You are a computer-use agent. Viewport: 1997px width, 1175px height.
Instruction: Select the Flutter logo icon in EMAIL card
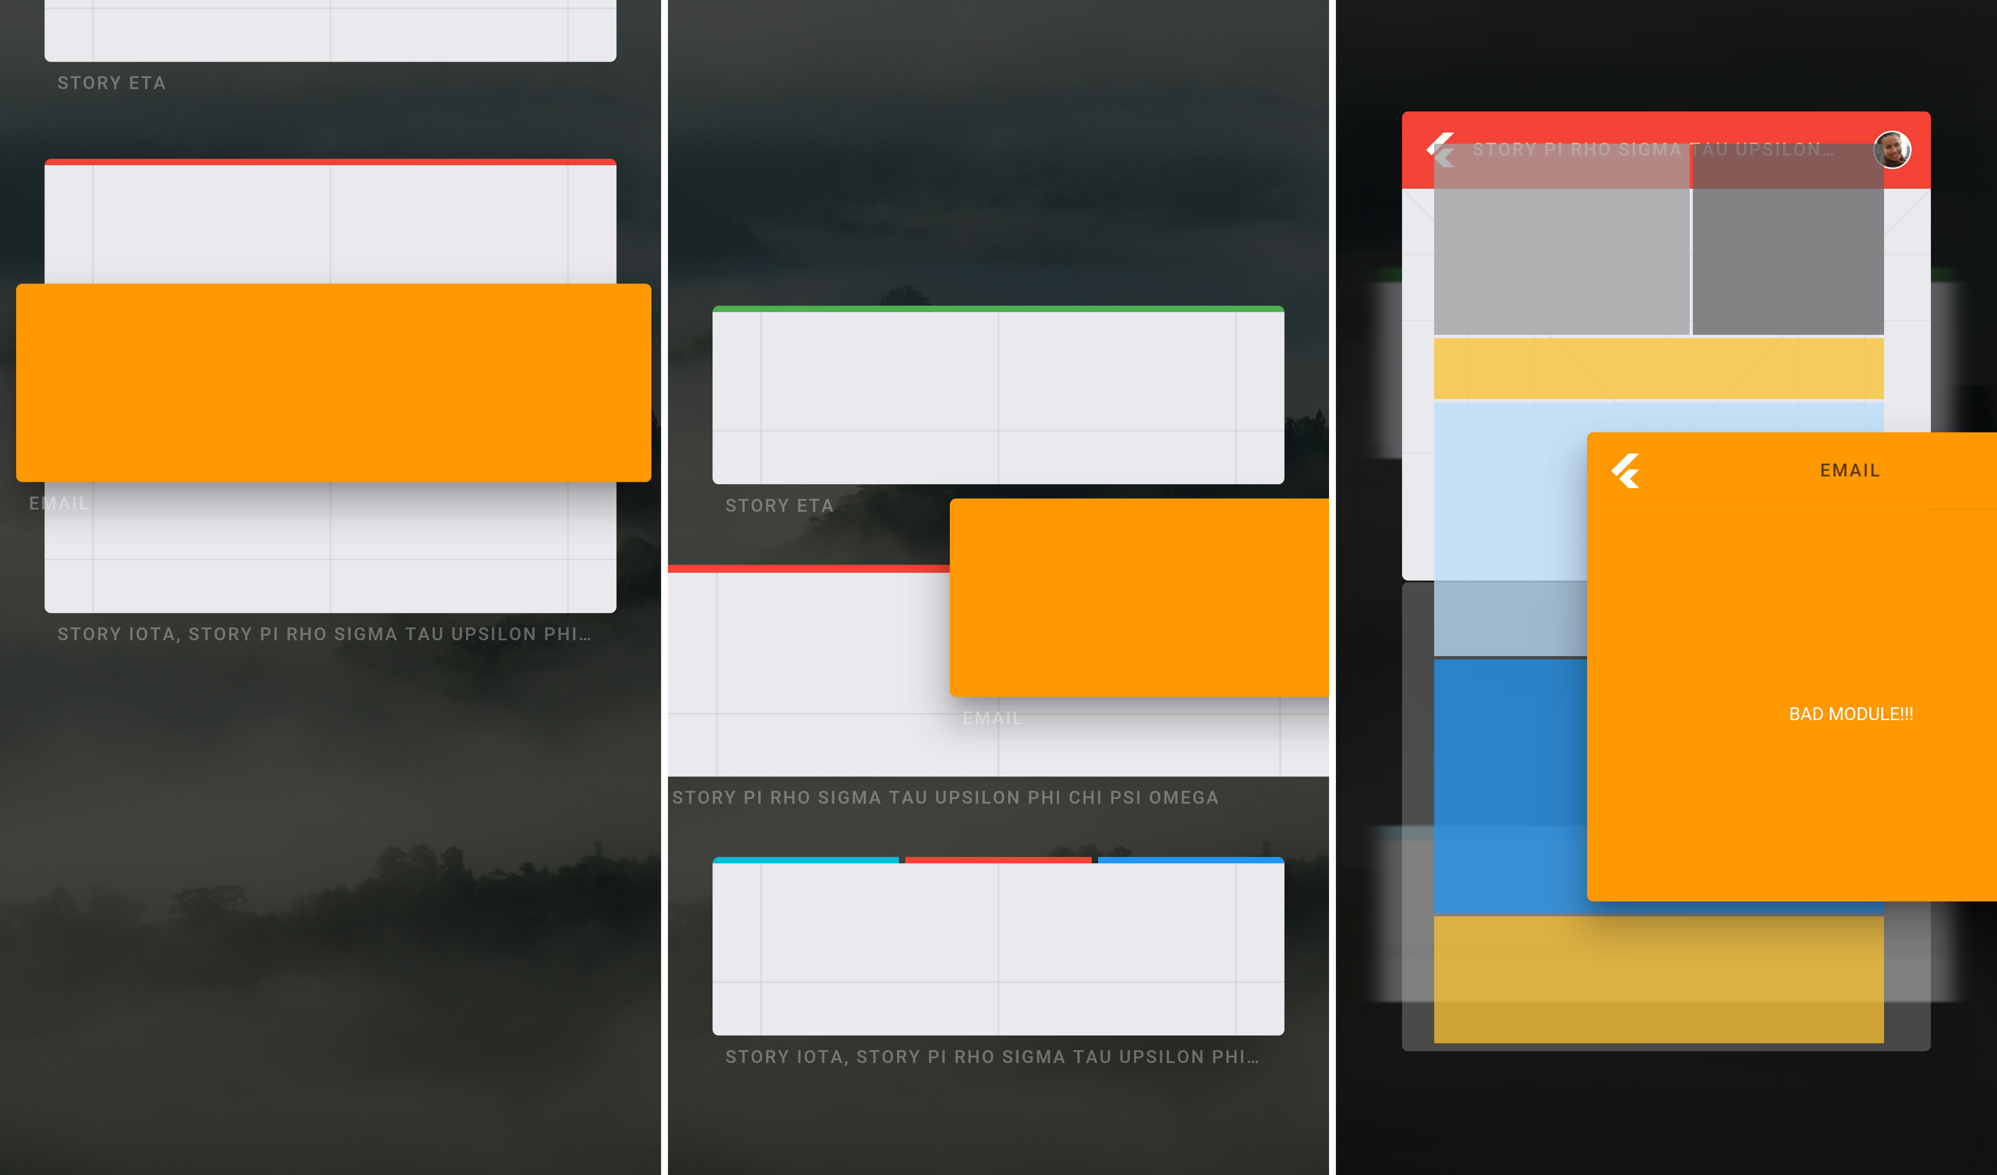click(x=1627, y=471)
